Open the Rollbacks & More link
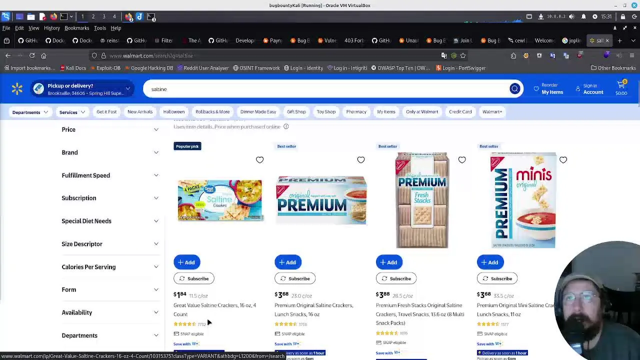Screen dimensions: 640x360 (212, 112)
